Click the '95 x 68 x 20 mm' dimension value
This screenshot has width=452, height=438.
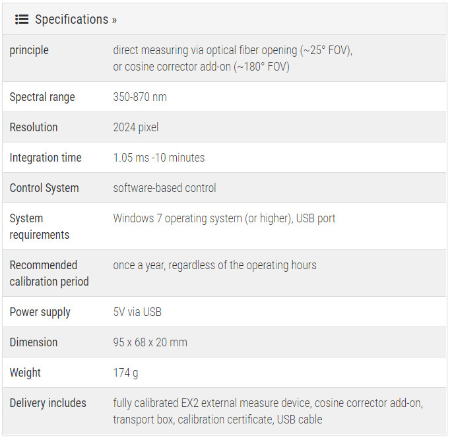tap(150, 342)
